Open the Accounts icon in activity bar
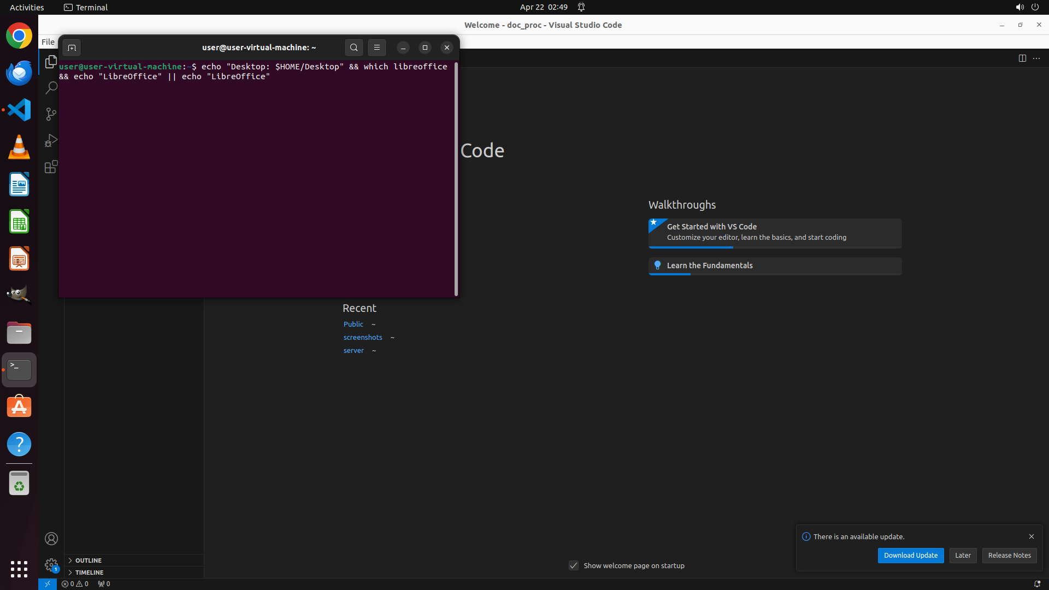1049x590 pixels. click(x=51, y=539)
